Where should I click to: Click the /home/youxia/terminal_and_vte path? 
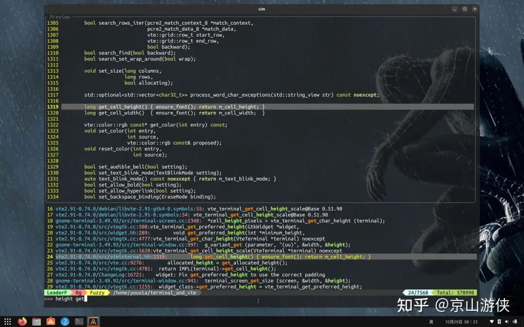click(154, 293)
